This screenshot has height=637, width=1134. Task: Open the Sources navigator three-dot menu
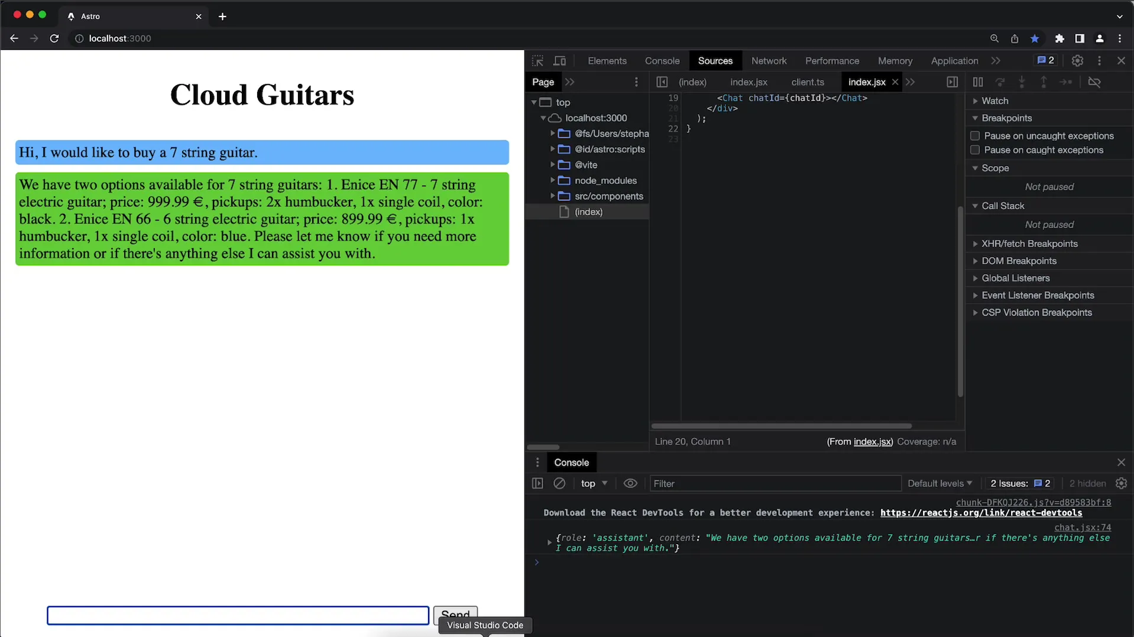point(636,82)
